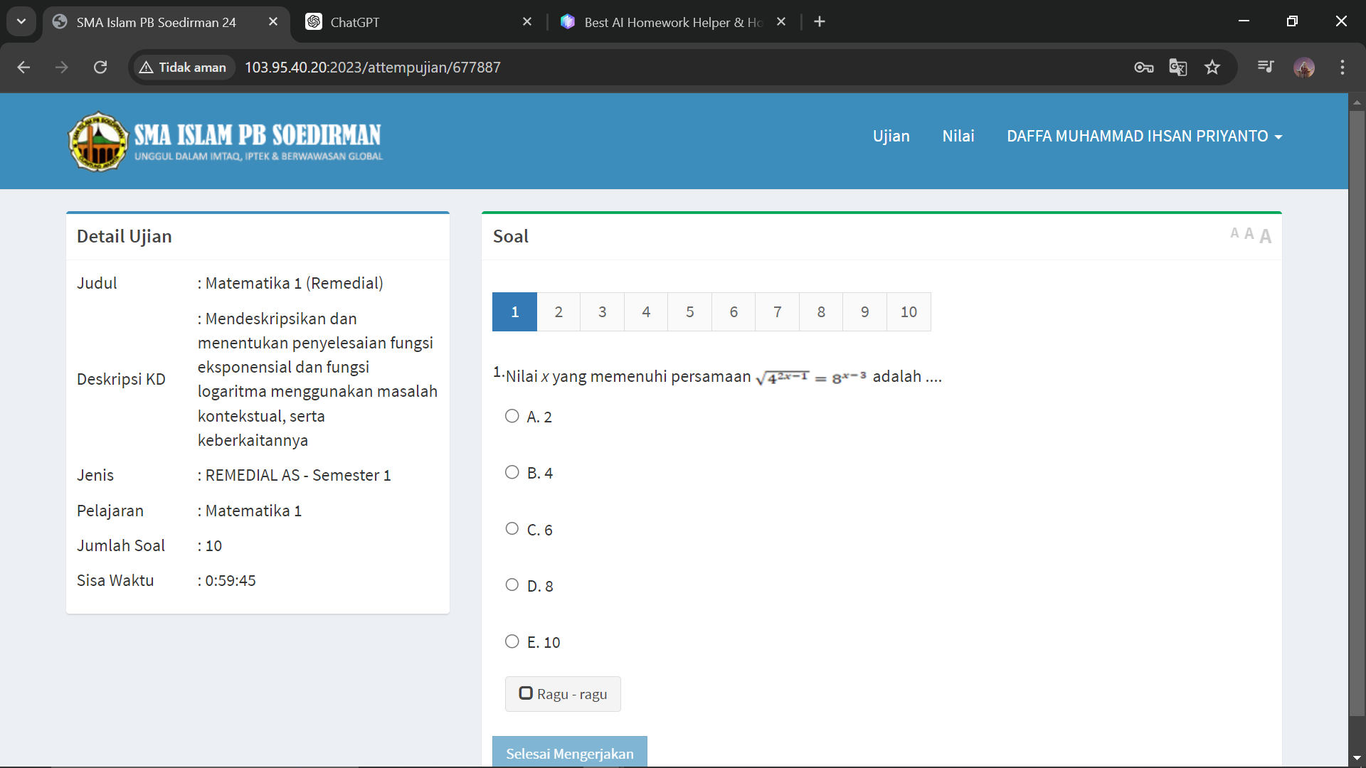Go to question number 9
1366x768 pixels.
tap(865, 311)
